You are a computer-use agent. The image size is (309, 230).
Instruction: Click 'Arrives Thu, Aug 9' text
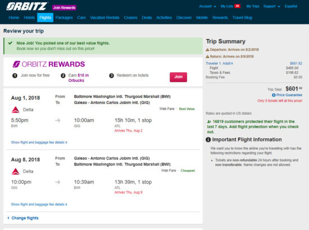point(129,193)
